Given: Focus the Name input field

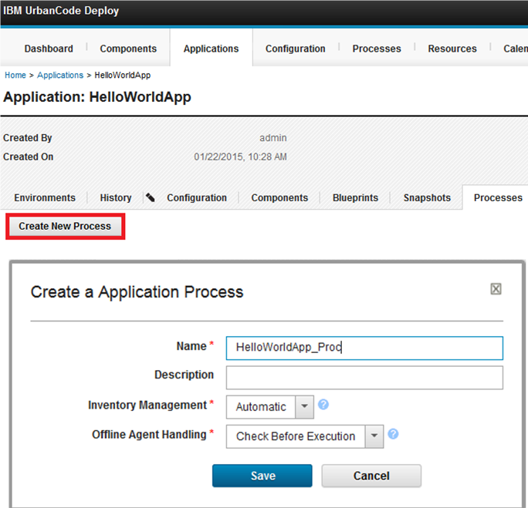Looking at the screenshot, I should [x=364, y=348].
